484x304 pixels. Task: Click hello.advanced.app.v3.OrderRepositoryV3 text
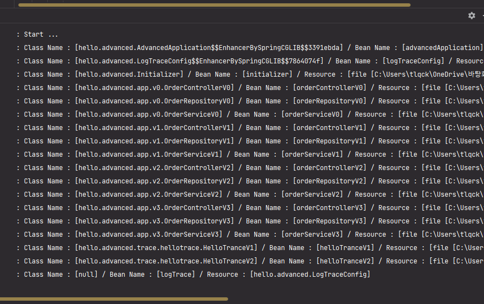point(155,221)
